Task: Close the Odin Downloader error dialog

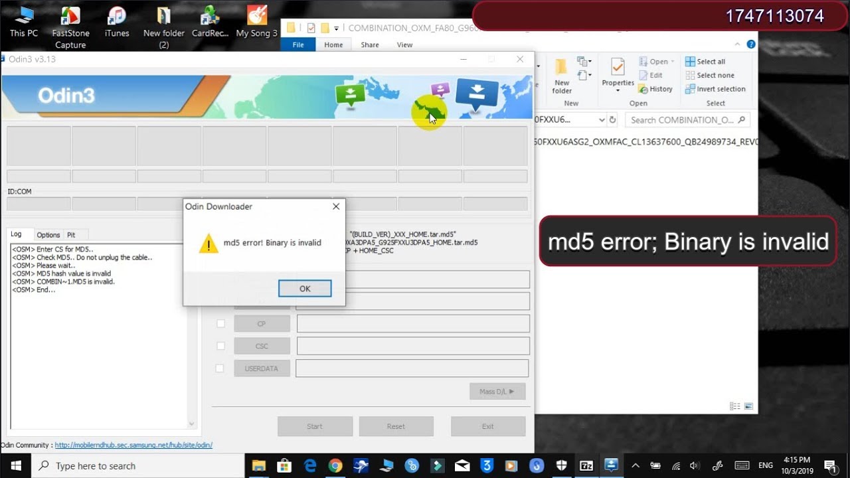Action: click(x=336, y=206)
